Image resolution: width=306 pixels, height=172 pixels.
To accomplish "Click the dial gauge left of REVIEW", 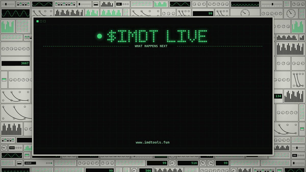I will click(x=4, y=148).
